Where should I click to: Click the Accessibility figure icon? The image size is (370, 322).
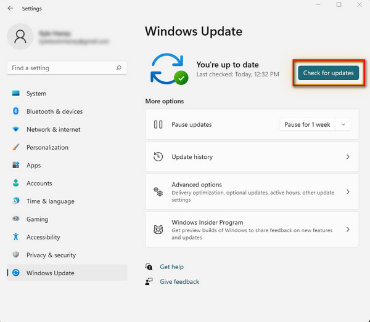16,236
